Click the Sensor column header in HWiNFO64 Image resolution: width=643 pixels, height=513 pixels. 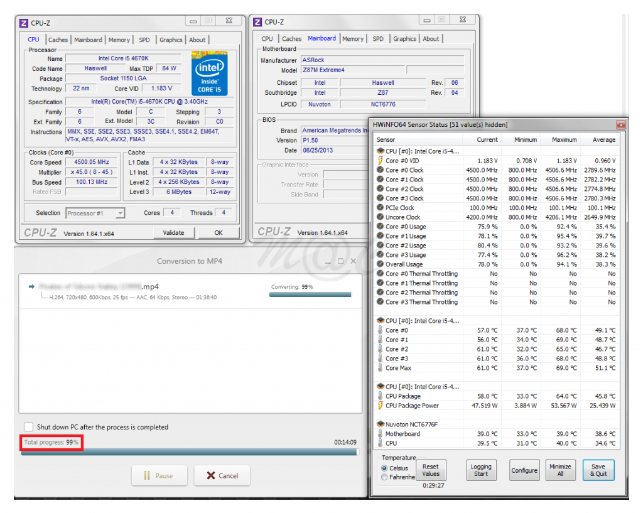pos(386,139)
